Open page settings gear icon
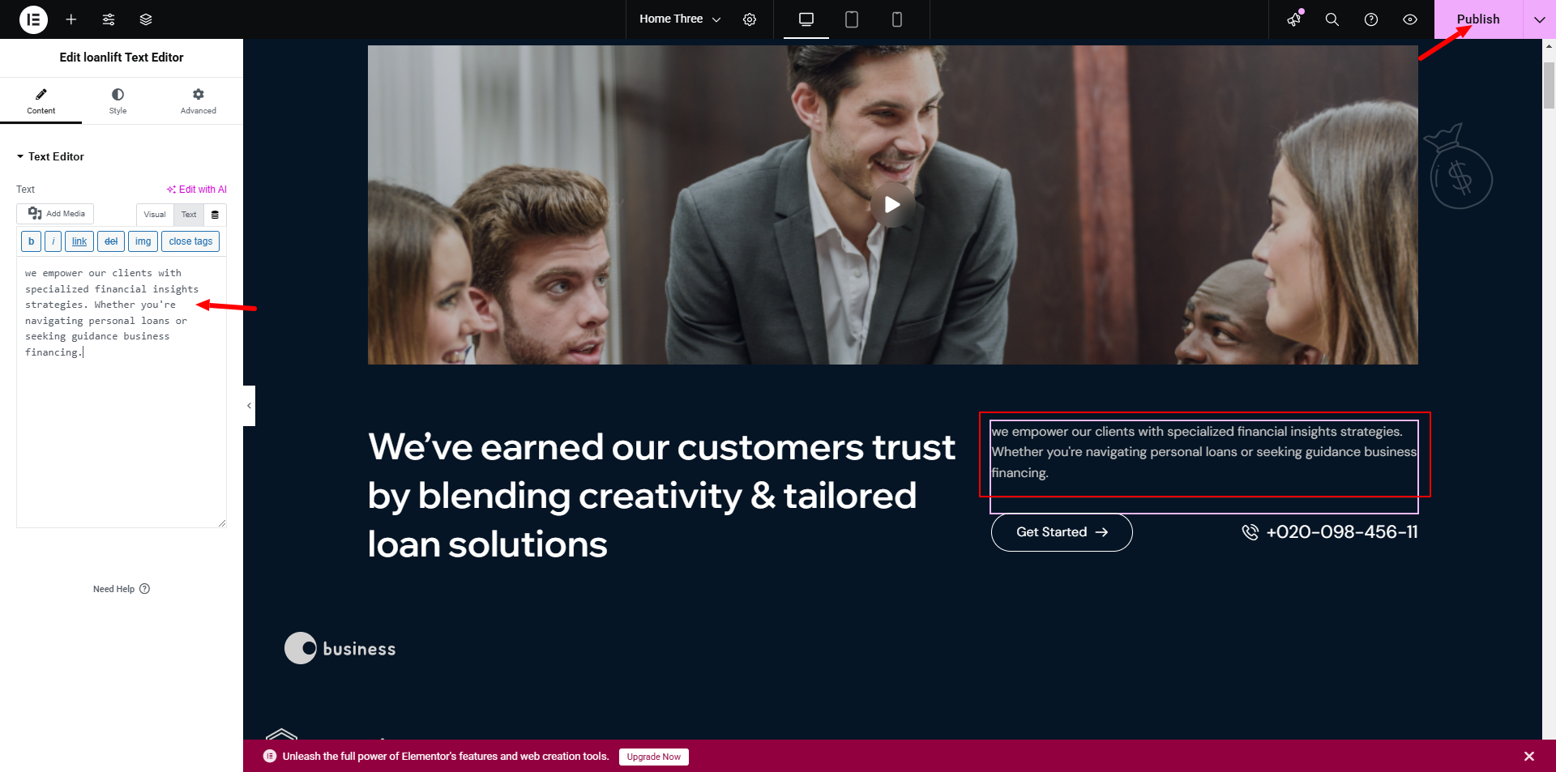Viewport: 1556px width, 772px height. [x=750, y=19]
